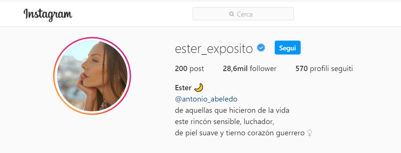Click the bold Ester display name
This screenshot has width=401, height=153.
tap(183, 88)
